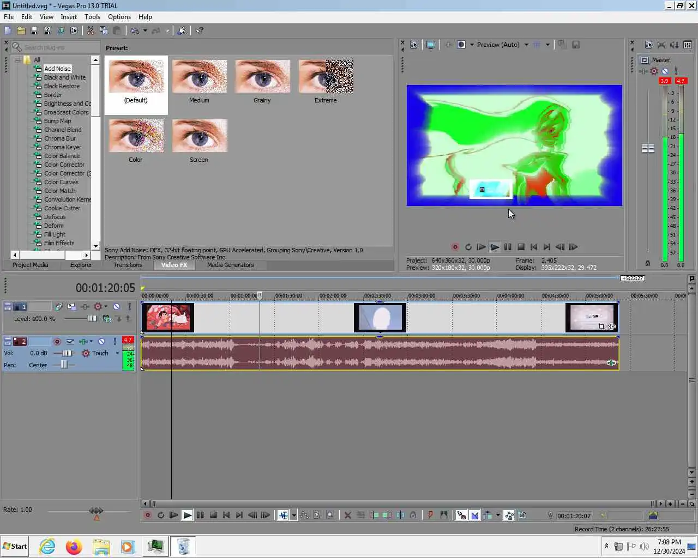
Task: Pause playback in the timeline transport
Action: point(200,515)
